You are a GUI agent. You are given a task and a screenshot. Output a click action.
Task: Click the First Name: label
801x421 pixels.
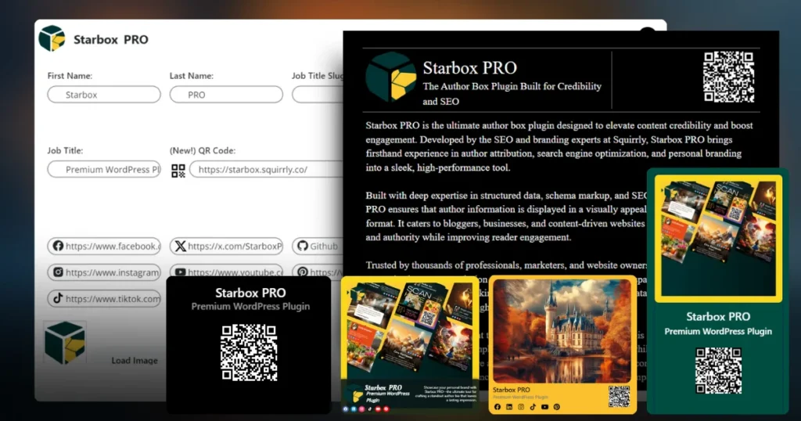70,76
